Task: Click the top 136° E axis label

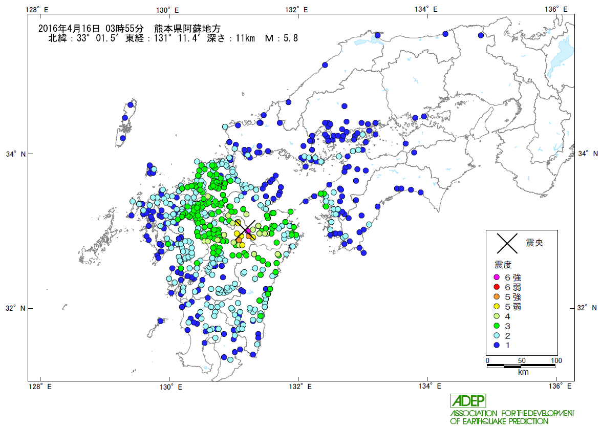Action: pos(556,9)
